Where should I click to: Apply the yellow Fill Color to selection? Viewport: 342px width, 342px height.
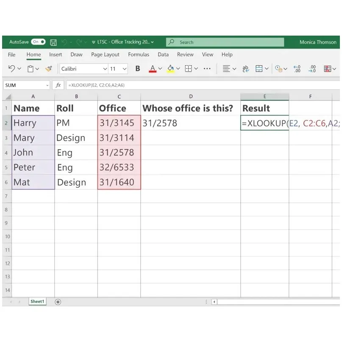coord(171,69)
